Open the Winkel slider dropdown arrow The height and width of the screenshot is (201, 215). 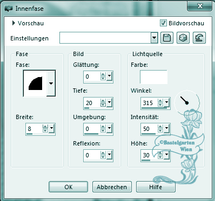tap(166, 102)
